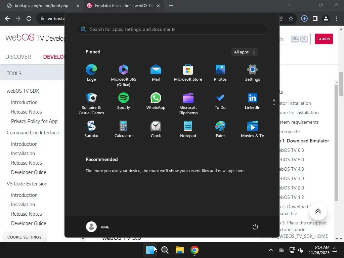The image size is (344, 258).
Task: Launch WhatsApp
Action: [x=156, y=101]
